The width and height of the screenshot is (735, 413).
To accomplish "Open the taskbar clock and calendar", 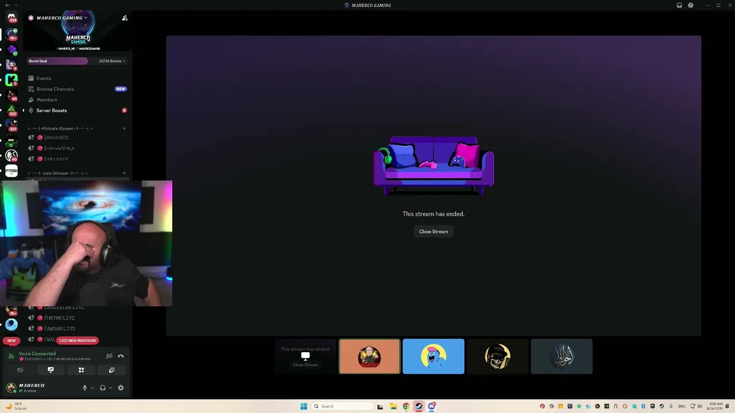I will 716,406.
